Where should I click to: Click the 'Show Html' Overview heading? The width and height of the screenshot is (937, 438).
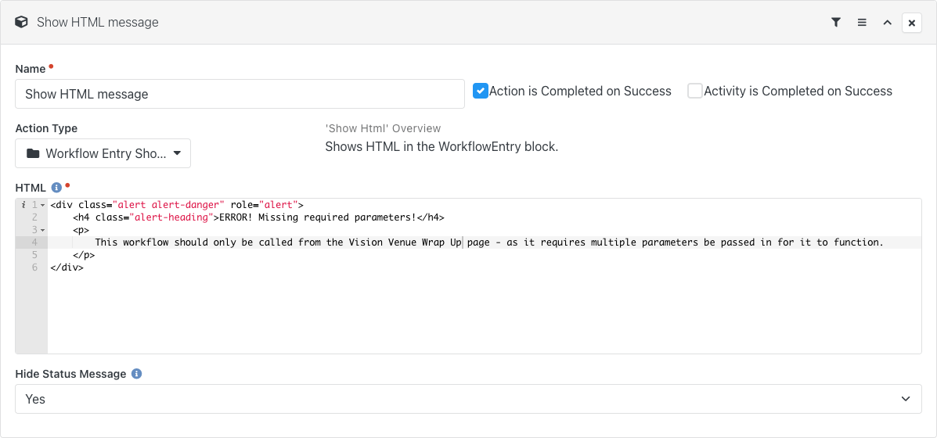pyautogui.click(x=383, y=128)
